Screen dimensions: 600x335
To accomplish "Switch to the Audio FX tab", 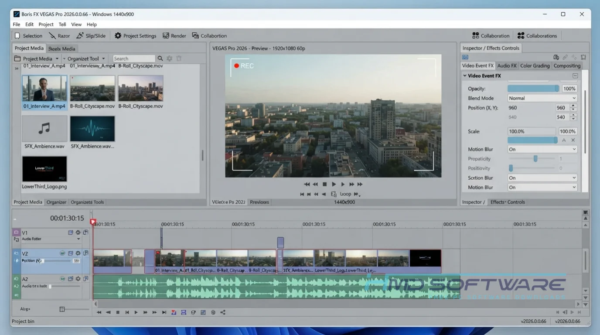I will click(x=507, y=66).
